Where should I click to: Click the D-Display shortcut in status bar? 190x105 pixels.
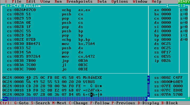(x=148, y=103)
